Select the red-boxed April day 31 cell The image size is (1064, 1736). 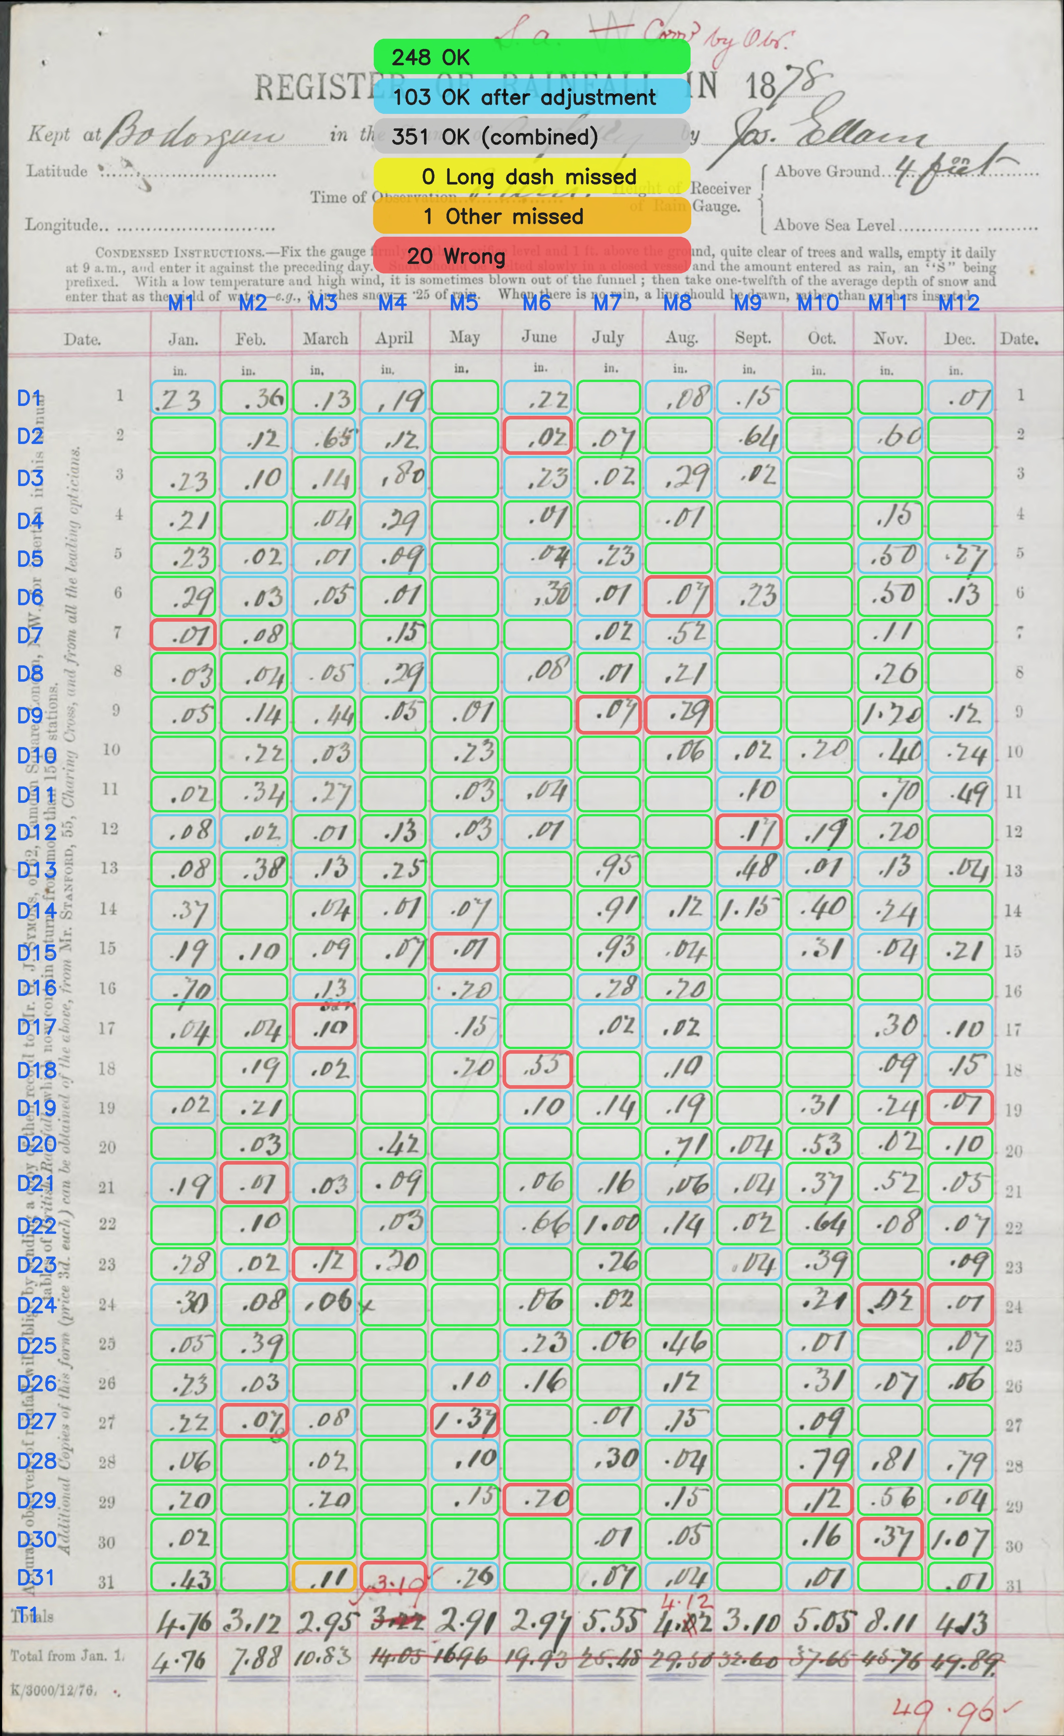pyautogui.click(x=393, y=1577)
